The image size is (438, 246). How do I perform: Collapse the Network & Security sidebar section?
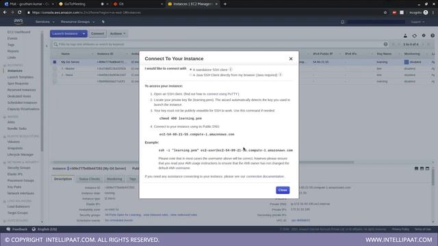5,163
